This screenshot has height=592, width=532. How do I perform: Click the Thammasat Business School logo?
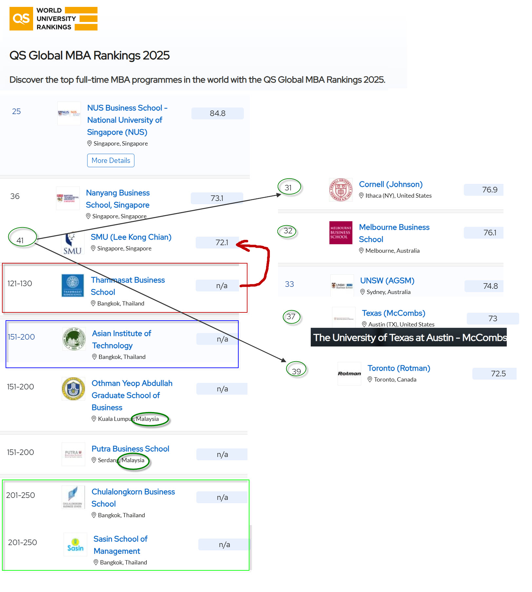(x=73, y=286)
